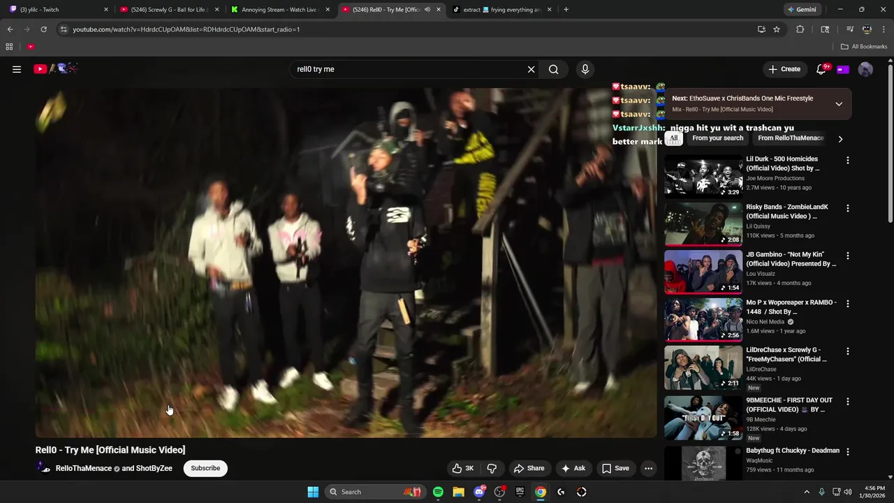Select the 'All' filter chip
894x503 pixels.
tap(673, 138)
